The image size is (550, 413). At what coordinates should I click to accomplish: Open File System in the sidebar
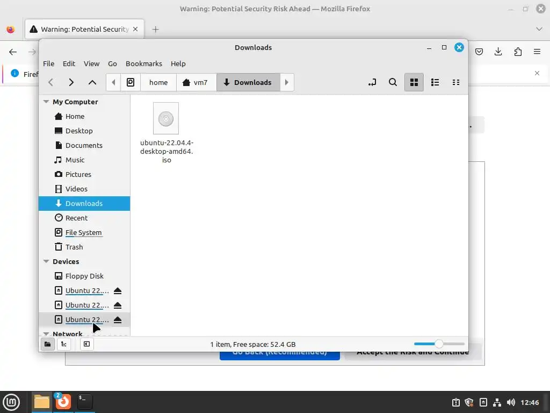(84, 232)
